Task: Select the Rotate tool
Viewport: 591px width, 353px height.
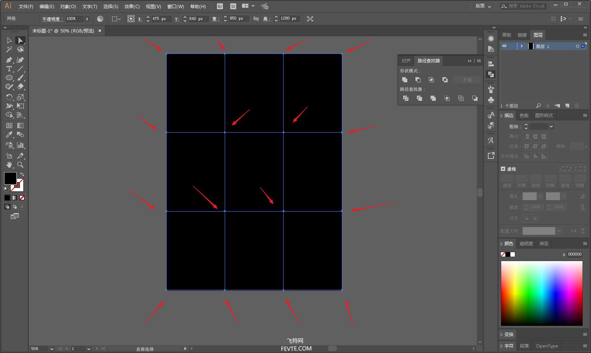Action: (x=9, y=97)
